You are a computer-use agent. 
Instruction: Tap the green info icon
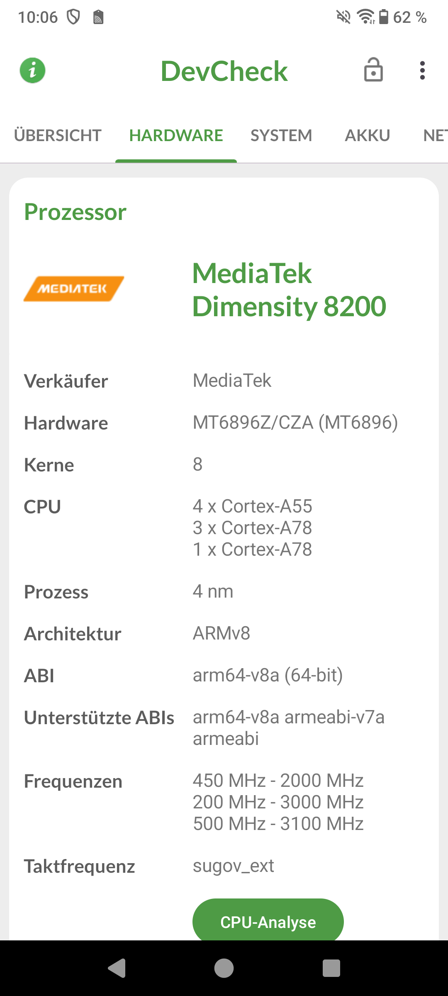click(32, 70)
